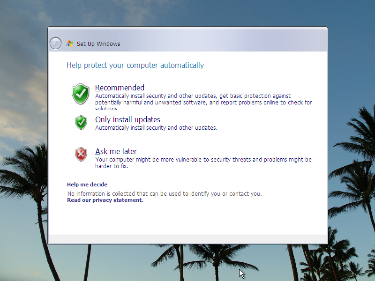375x281 pixels.
Task: Click the Set Up Windows title text
Action: click(x=98, y=44)
